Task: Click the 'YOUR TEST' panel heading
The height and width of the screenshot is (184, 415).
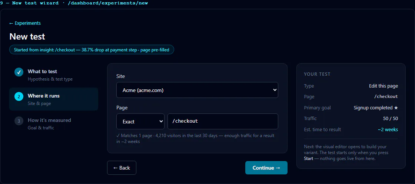Action: (317, 74)
